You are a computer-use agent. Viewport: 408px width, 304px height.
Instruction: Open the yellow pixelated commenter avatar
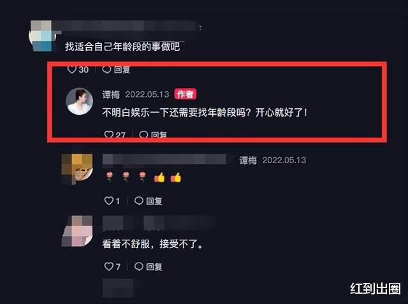click(x=77, y=169)
